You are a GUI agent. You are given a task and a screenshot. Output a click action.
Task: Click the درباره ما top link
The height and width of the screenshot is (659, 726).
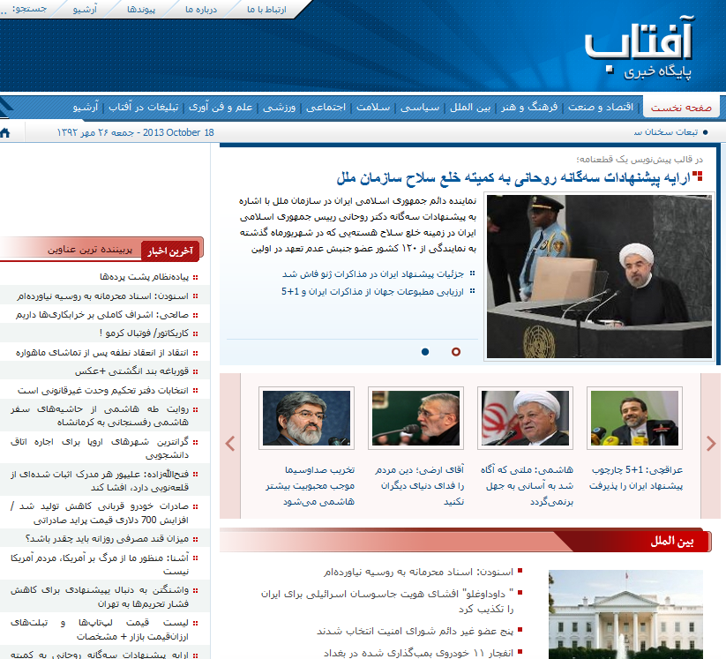[x=201, y=9]
